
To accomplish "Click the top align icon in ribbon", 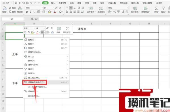I will coord(67,8).
